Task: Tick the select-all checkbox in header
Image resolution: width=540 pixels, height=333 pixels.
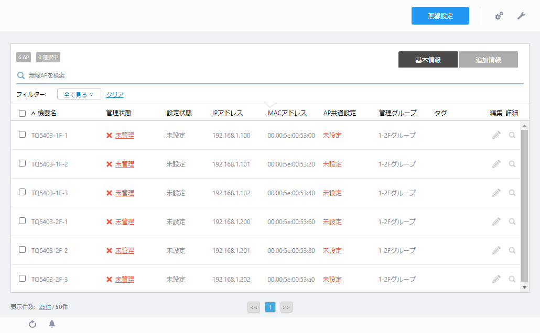Action: pos(23,113)
